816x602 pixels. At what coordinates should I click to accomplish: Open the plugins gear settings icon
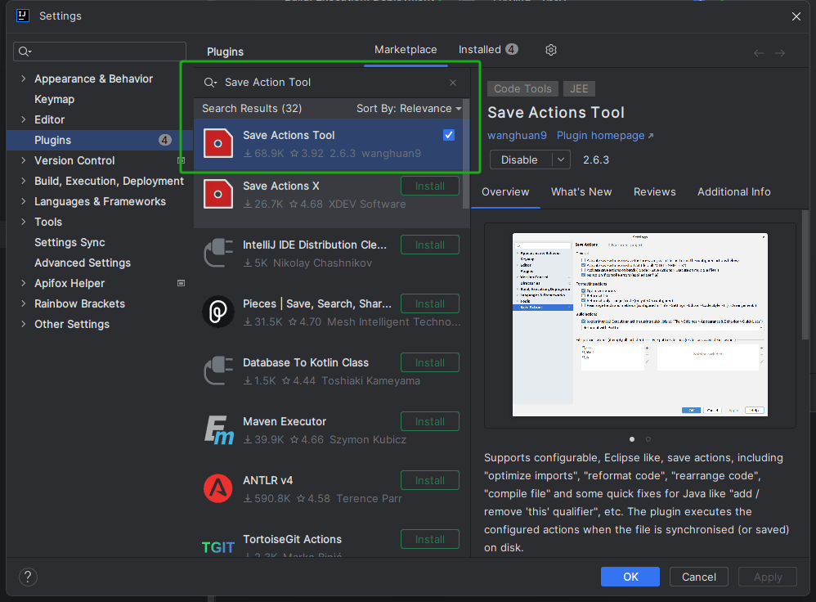pos(550,50)
